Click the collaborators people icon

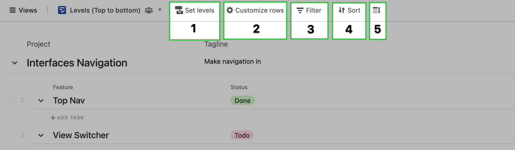pyautogui.click(x=149, y=10)
